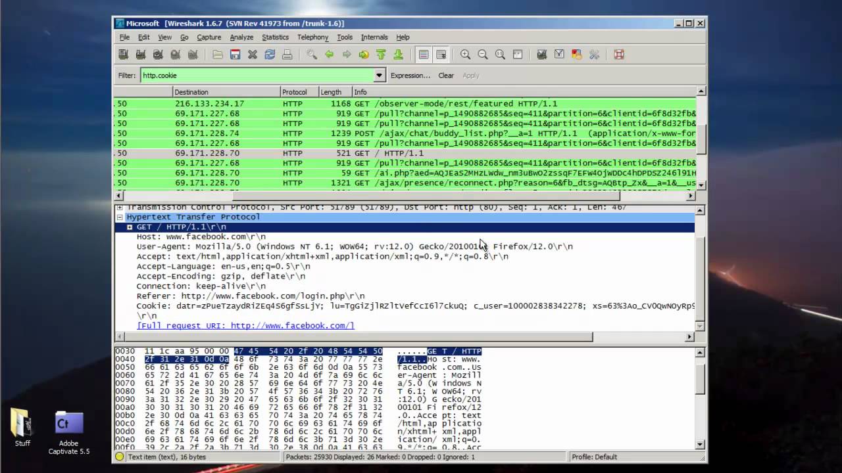Jump to the first packet icon

381,55
